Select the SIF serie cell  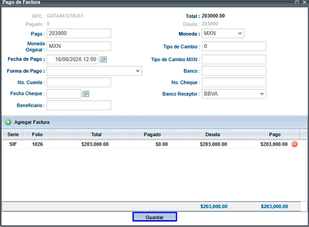pos(13,144)
